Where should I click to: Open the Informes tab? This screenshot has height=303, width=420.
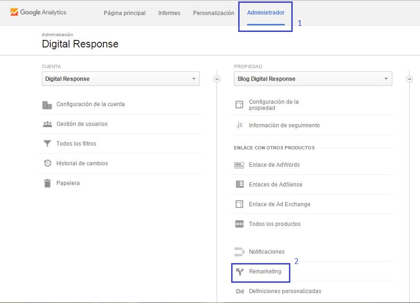[169, 13]
